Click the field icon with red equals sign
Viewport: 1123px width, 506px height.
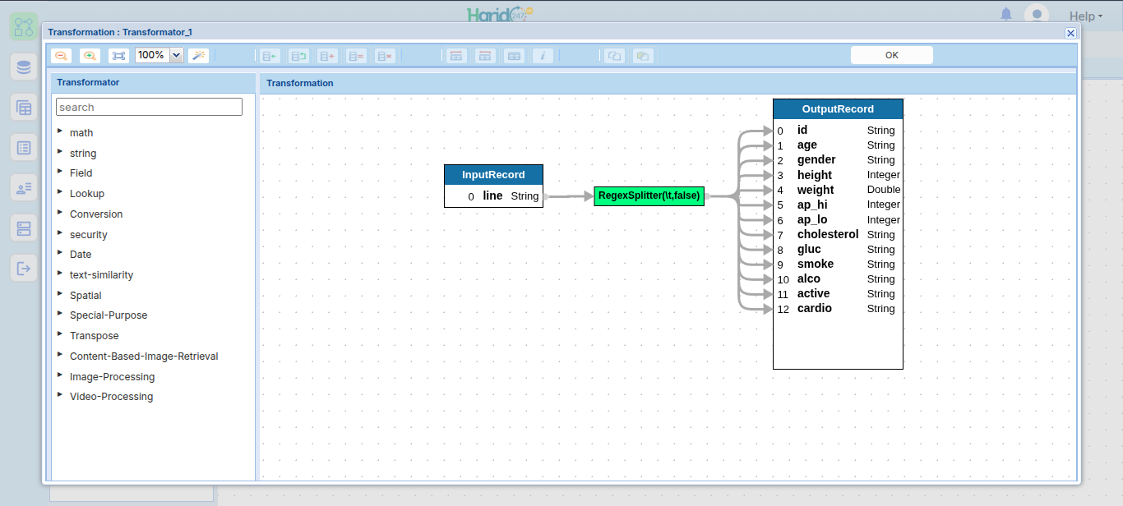pos(356,56)
